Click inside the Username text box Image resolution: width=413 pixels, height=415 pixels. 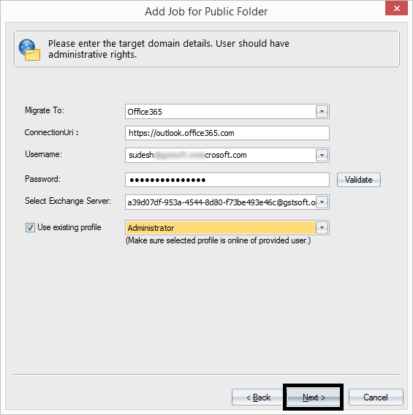221,155
